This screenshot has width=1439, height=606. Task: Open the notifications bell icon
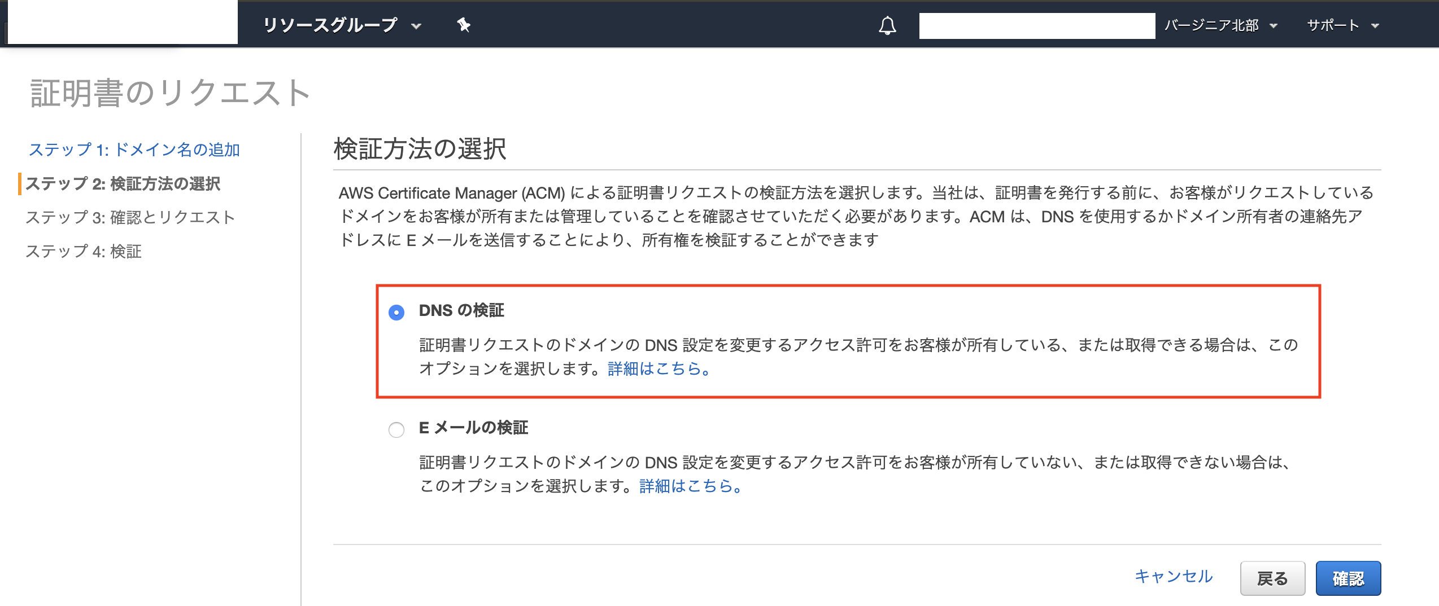(x=887, y=25)
